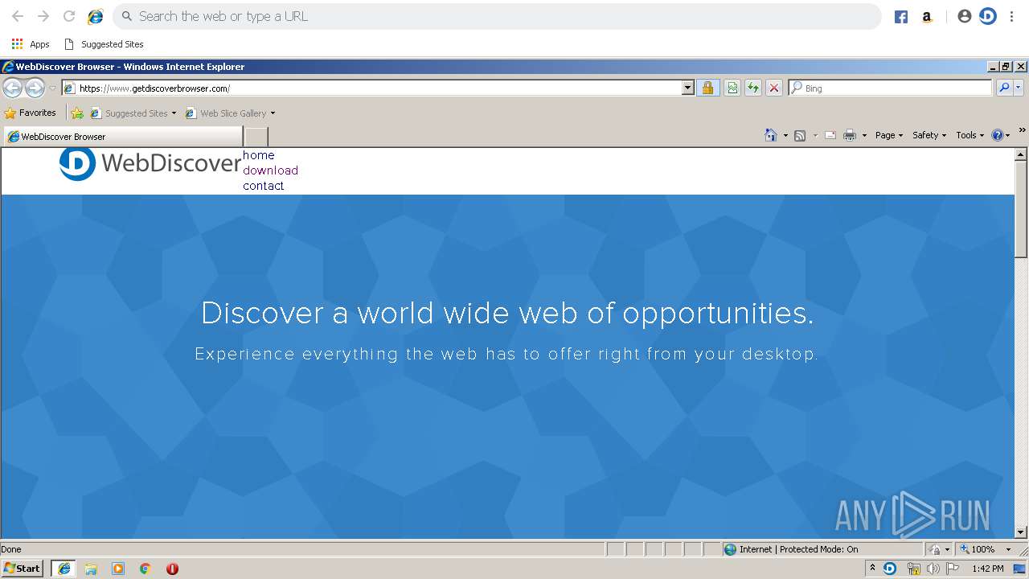Open the address bar URL history dropdown
1029x579 pixels.
pyautogui.click(x=688, y=88)
